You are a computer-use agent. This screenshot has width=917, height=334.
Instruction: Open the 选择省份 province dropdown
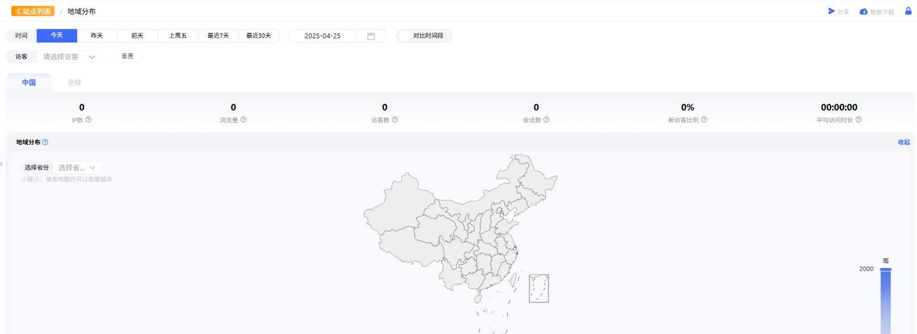(77, 168)
